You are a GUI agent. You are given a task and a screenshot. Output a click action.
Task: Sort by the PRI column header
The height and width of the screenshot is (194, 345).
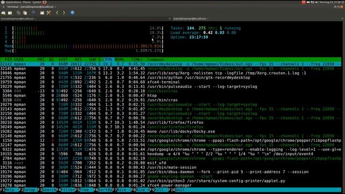tap(41, 60)
